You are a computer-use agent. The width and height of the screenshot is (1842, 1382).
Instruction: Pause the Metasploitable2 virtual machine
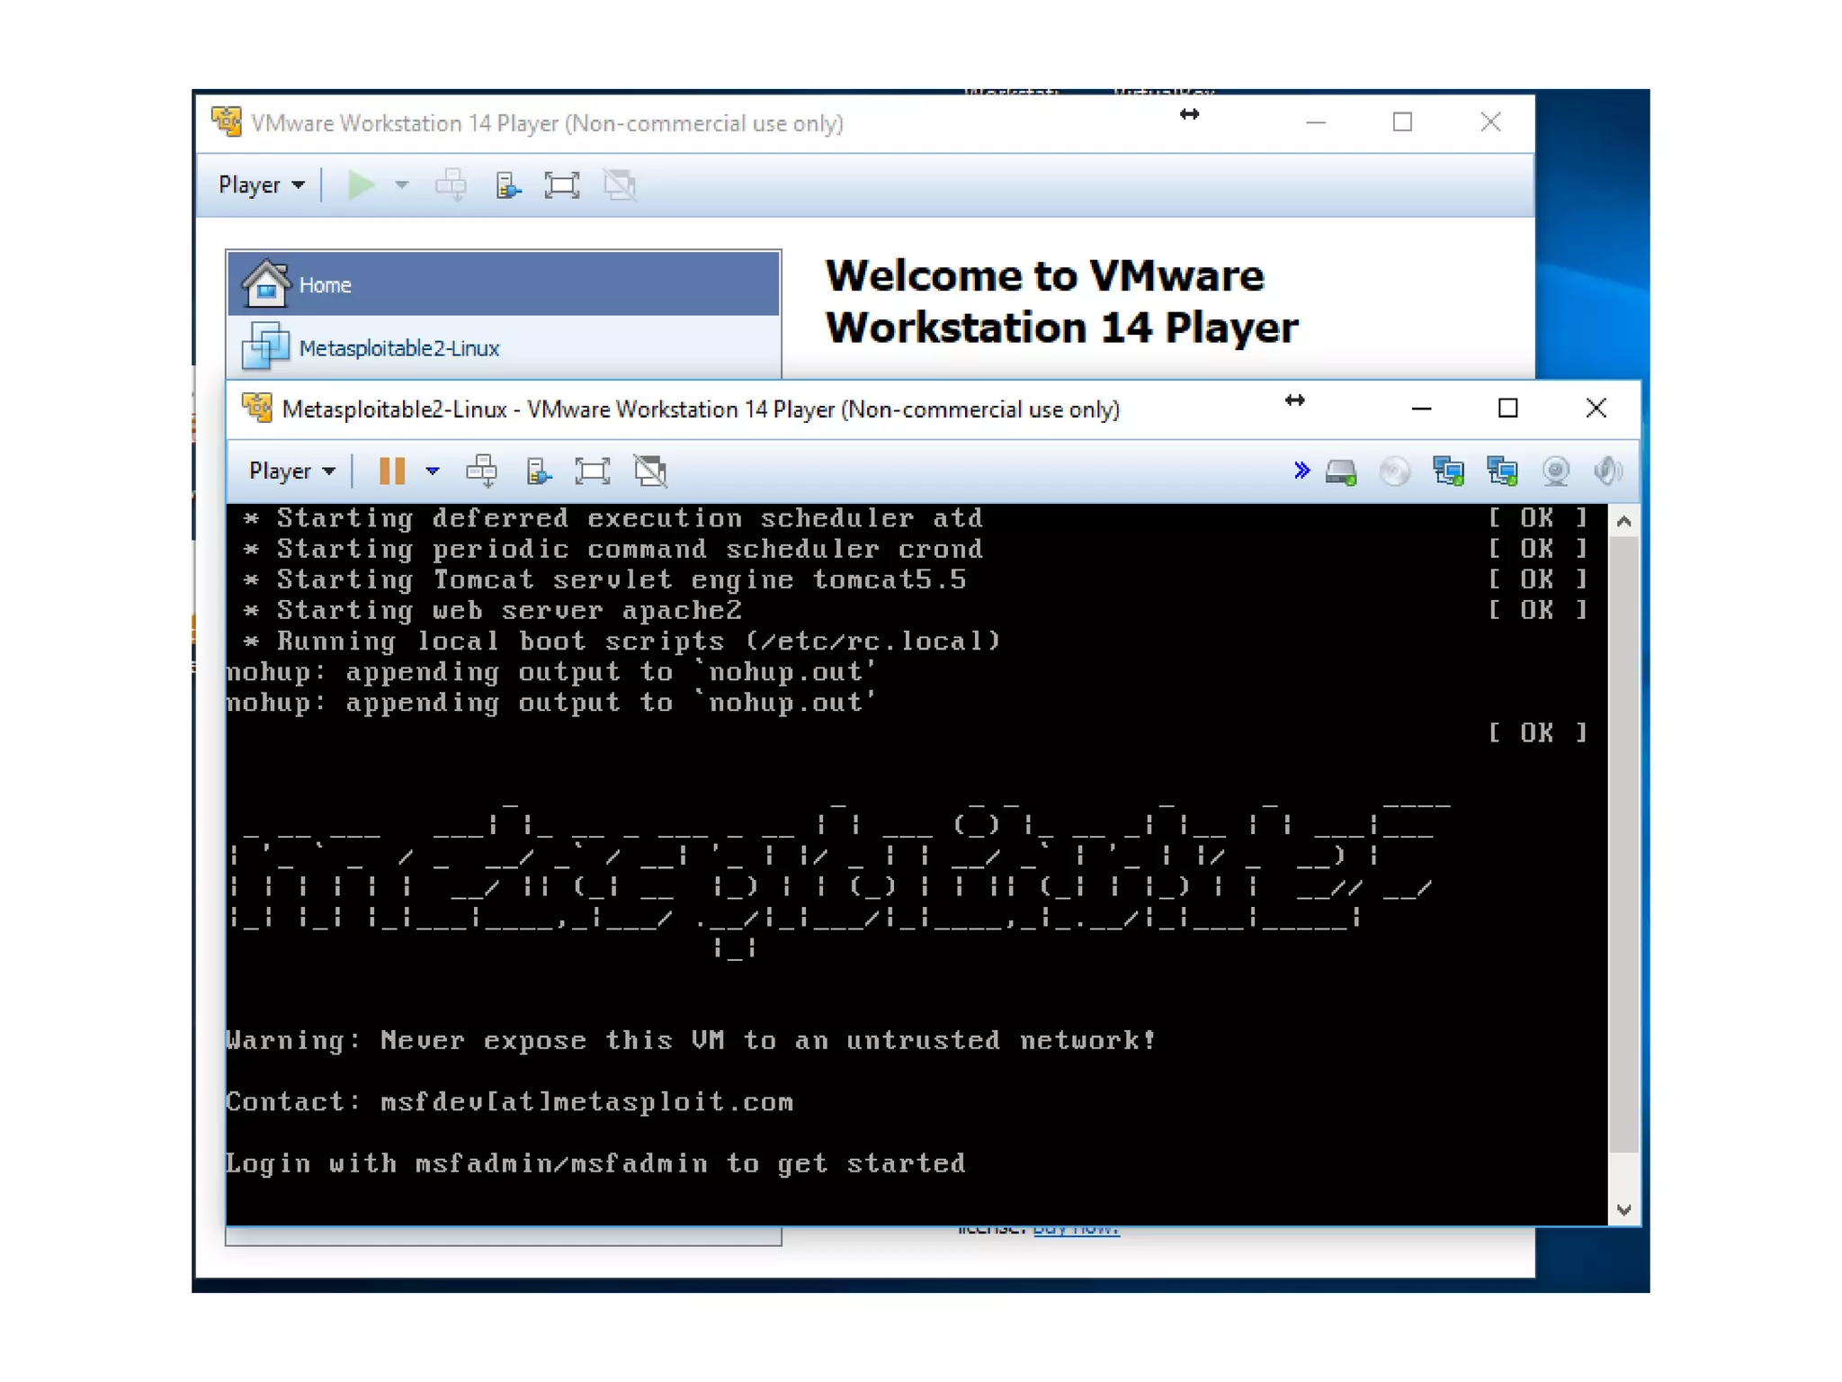click(x=391, y=471)
